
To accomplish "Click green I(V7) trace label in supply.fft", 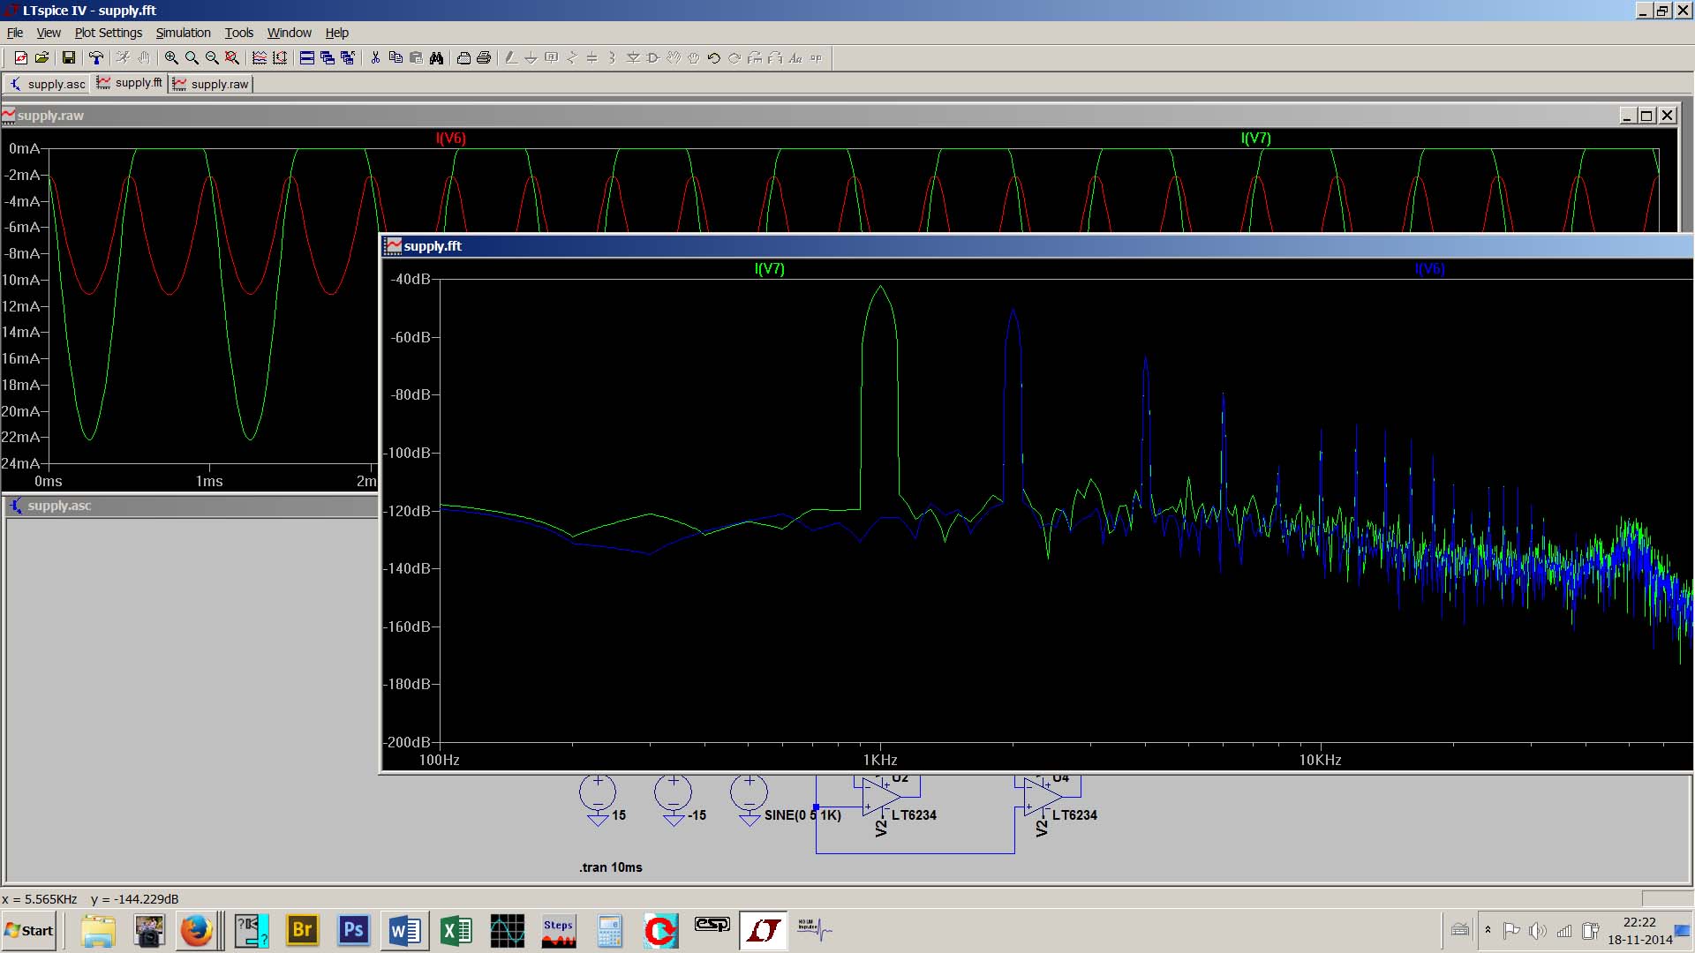I will tap(769, 269).
